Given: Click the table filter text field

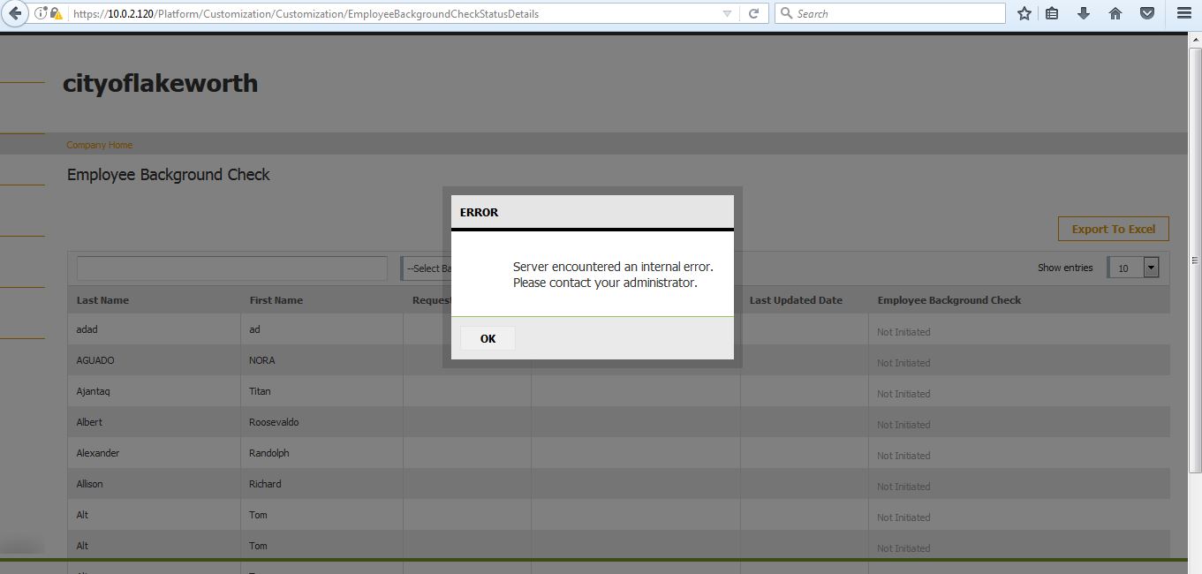Looking at the screenshot, I should (231, 268).
